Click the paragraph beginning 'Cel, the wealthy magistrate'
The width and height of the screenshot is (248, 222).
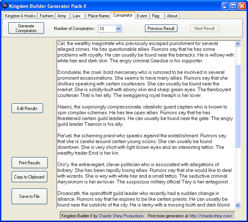pyautogui.click(x=145, y=52)
